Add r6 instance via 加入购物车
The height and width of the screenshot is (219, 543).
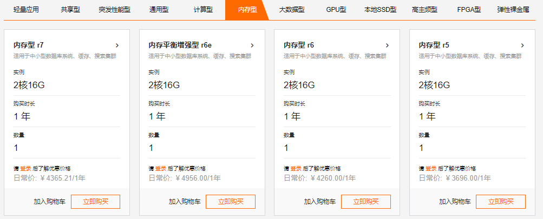[319, 202]
